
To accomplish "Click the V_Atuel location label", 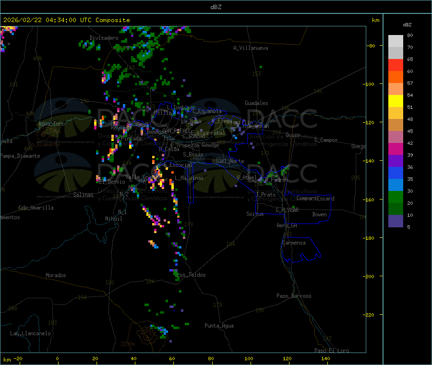I will [247, 177].
